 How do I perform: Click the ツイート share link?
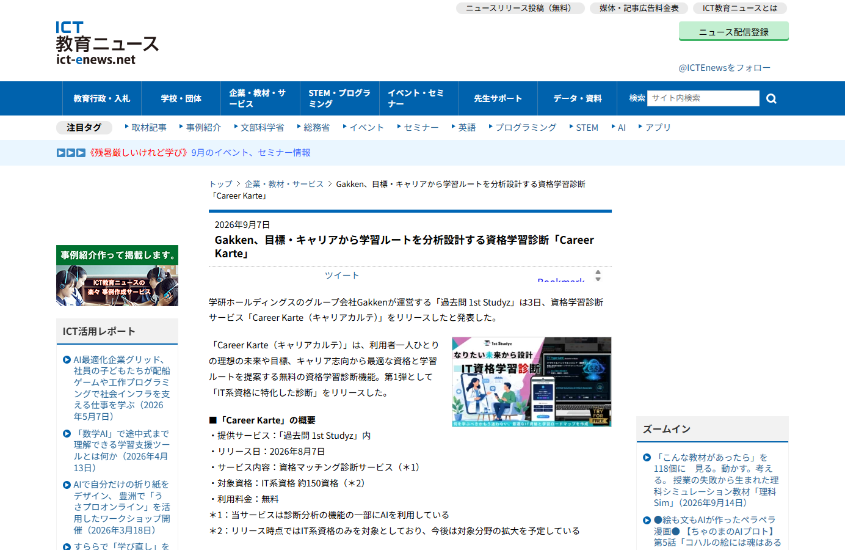pos(342,276)
